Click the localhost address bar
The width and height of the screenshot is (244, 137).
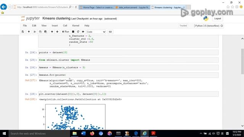click(x=42, y=7)
